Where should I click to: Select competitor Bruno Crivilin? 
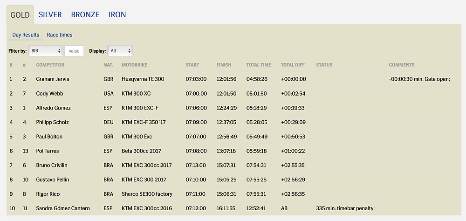[51, 165]
